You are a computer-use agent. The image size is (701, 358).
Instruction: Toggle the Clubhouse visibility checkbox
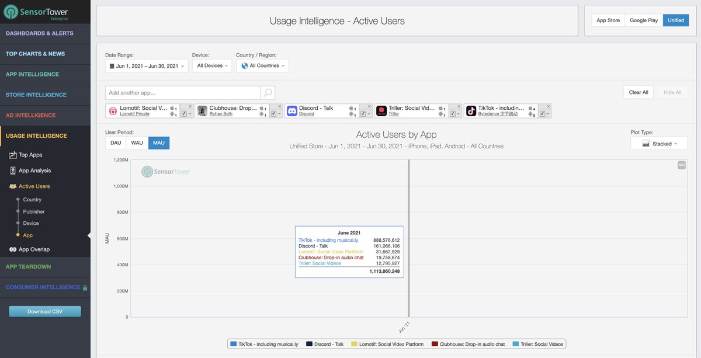pos(273,114)
